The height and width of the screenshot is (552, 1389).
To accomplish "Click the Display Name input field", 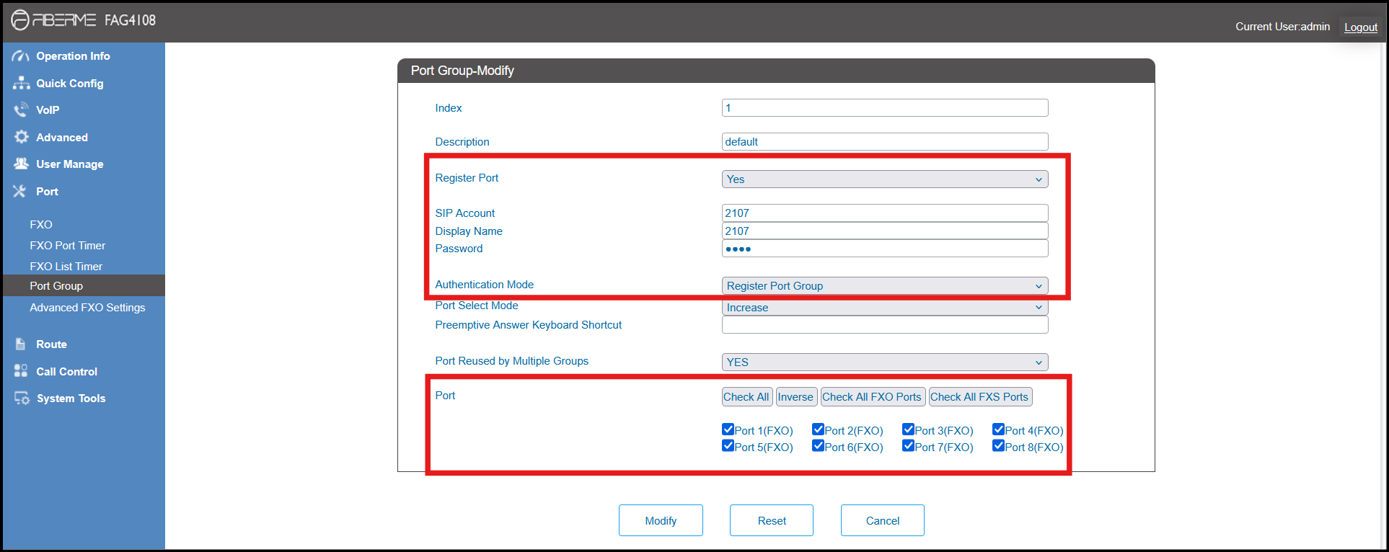I will coord(885,231).
